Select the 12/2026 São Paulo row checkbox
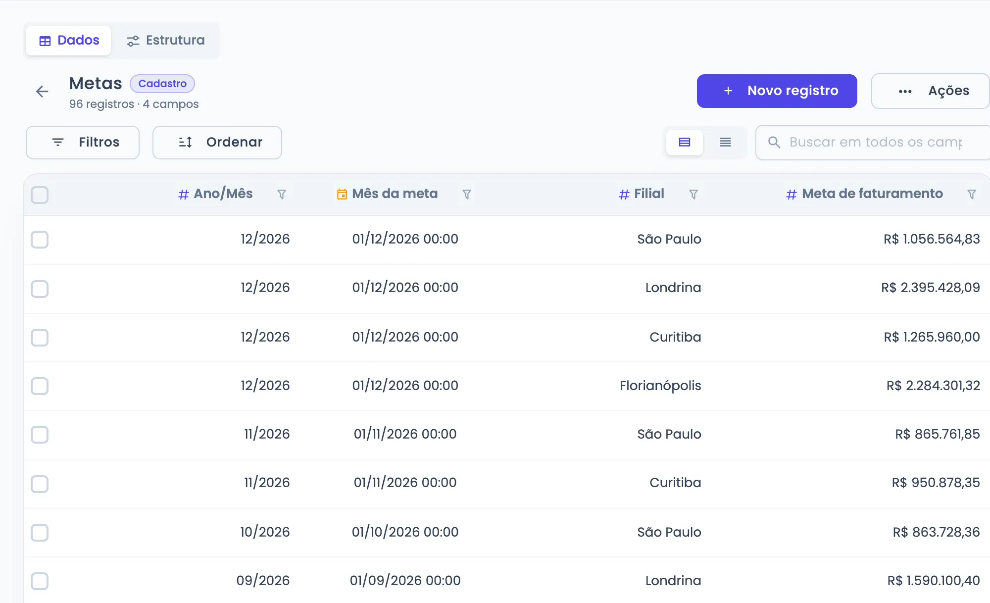This screenshot has width=990, height=603. coord(40,240)
